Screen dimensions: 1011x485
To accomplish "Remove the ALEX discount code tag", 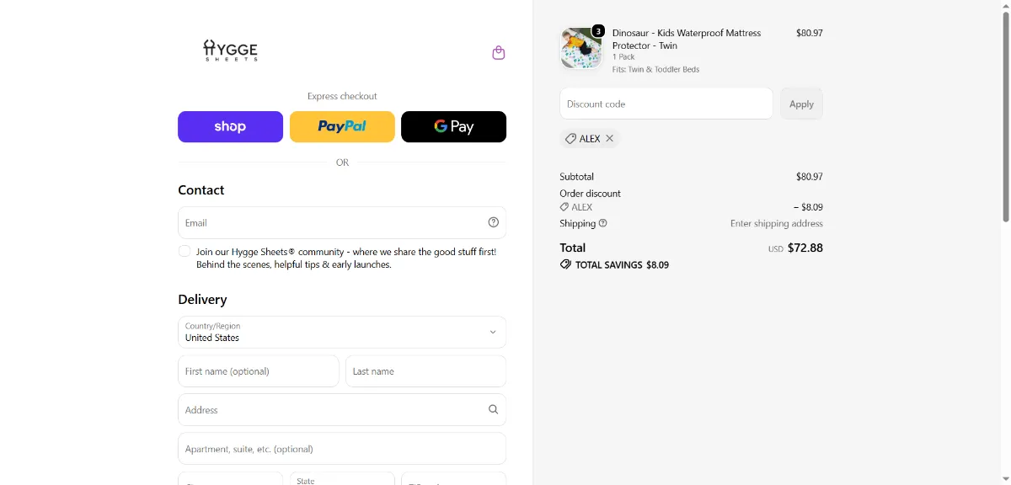I will tap(610, 138).
